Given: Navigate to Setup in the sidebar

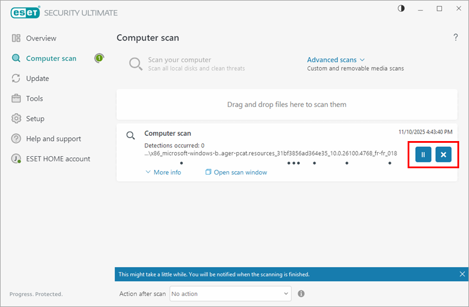Looking at the screenshot, I should (x=35, y=119).
